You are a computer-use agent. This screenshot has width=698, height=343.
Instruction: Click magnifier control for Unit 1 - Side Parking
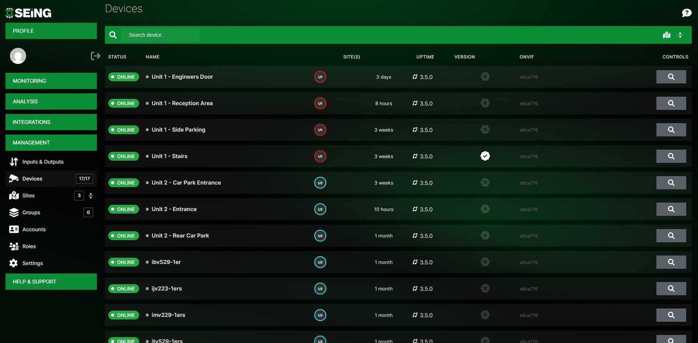pyautogui.click(x=671, y=130)
